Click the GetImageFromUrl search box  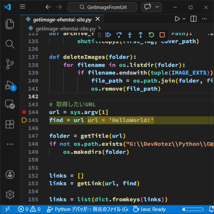point(102,7)
